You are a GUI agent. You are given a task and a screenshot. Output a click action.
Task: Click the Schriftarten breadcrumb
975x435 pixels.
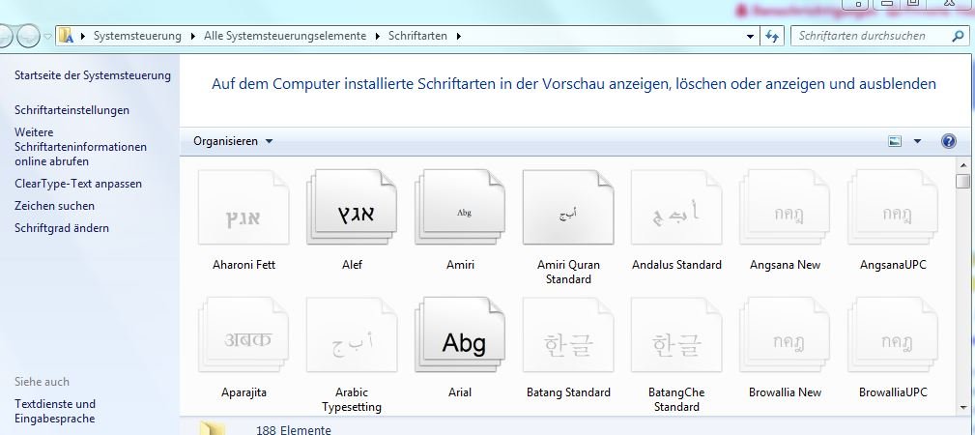[417, 36]
